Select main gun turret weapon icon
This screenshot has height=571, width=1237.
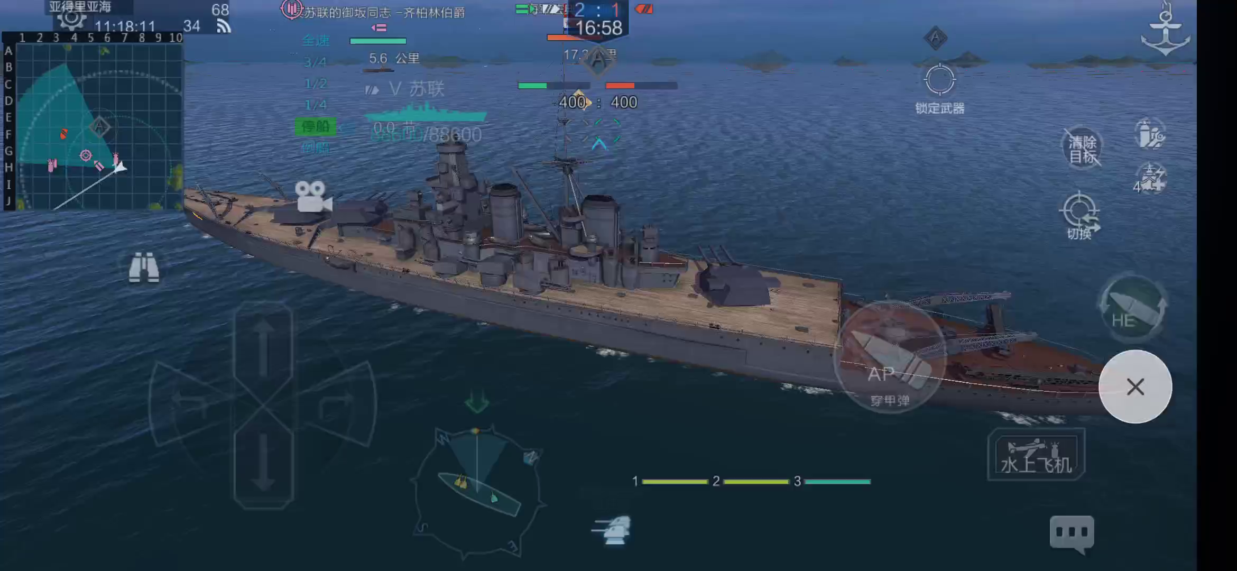pyautogui.click(x=612, y=530)
